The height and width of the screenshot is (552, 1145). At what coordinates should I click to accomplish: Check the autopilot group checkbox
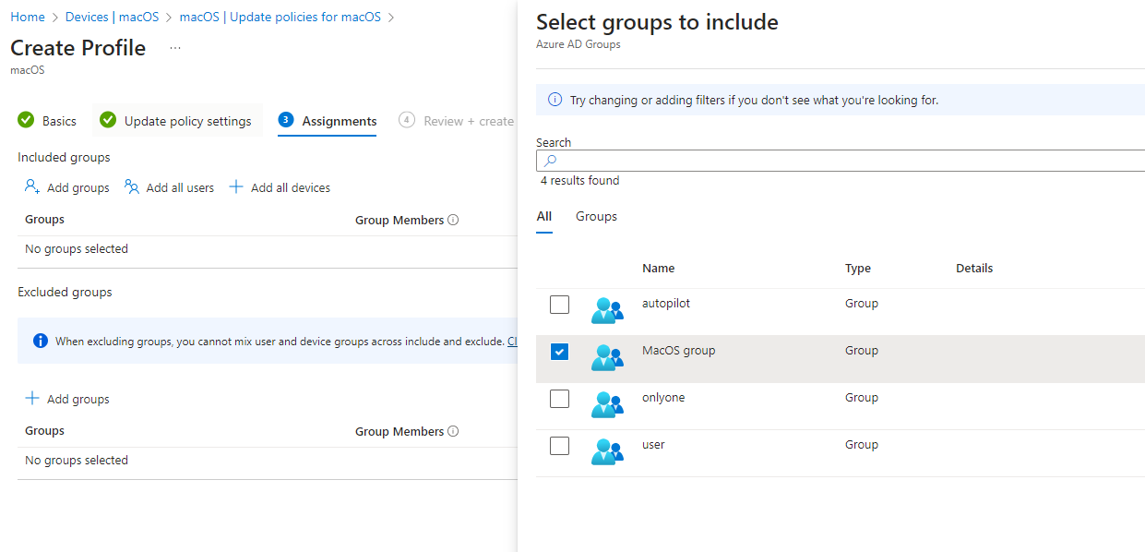559,304
